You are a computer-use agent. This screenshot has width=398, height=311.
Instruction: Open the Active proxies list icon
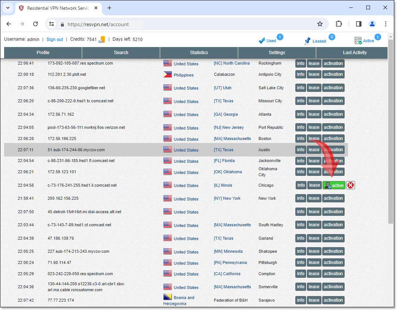pos(358,41)
